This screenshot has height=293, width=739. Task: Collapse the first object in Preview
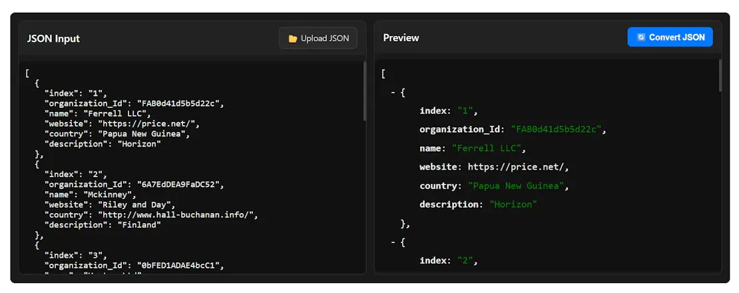[x=393, y=93]
